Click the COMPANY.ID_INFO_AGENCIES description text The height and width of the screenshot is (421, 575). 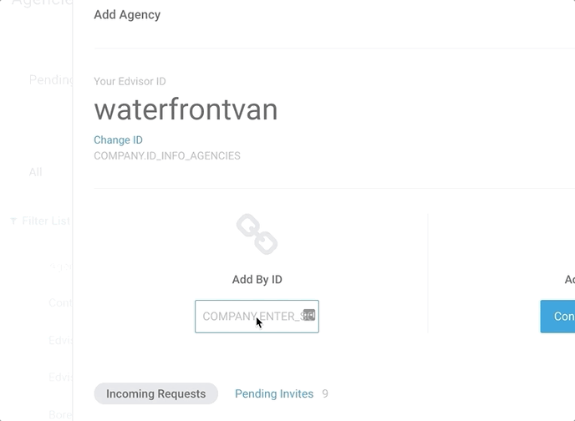pos(167,155)
